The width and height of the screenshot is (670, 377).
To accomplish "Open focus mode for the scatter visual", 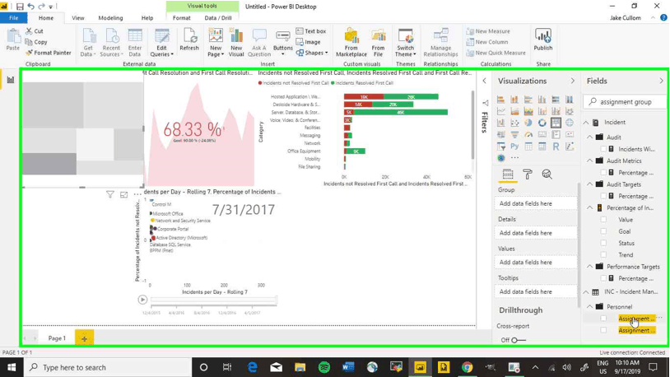I will pyautogui.click(x=123, y=195).
